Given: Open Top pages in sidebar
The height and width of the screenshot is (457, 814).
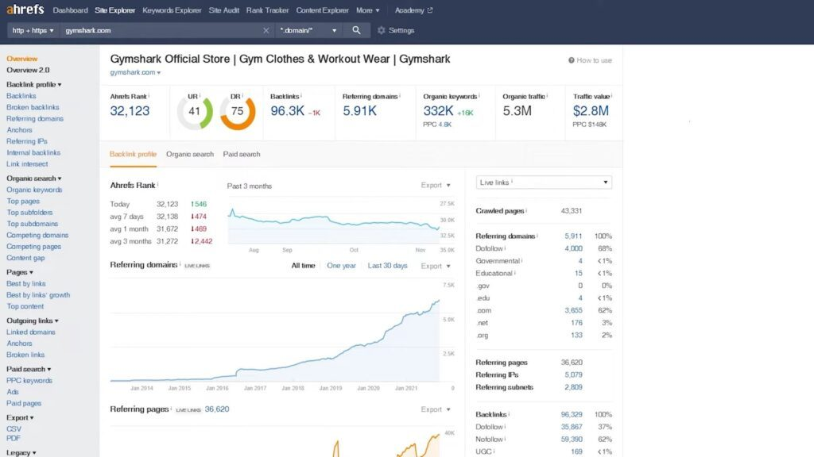Looking at the screenshot, I should click(23, 202).
